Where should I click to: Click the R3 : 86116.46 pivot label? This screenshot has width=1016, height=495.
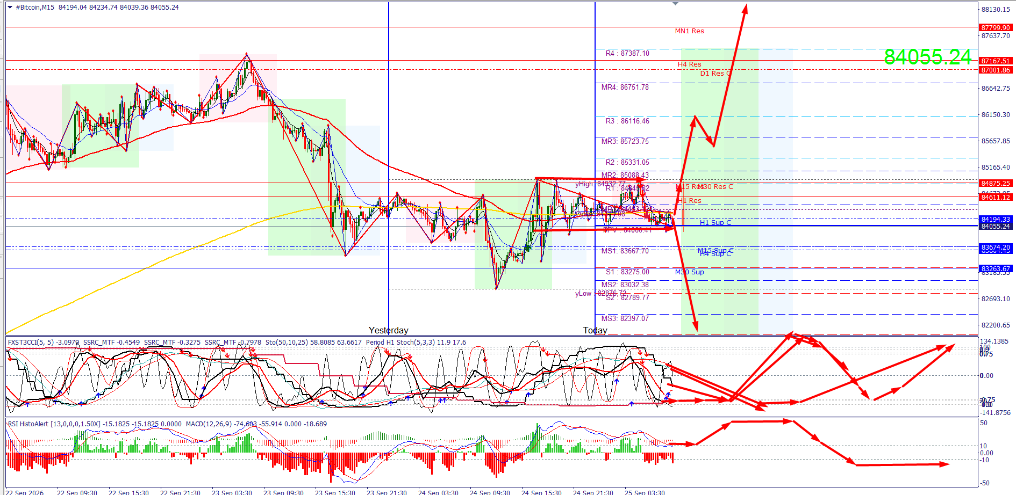(x=627, y=121)
